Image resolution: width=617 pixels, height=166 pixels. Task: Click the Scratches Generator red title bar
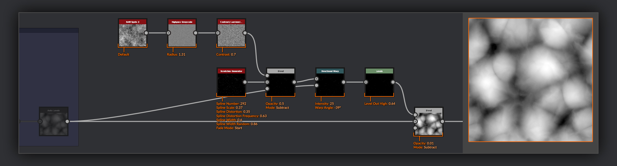click(x=231, y=71)
